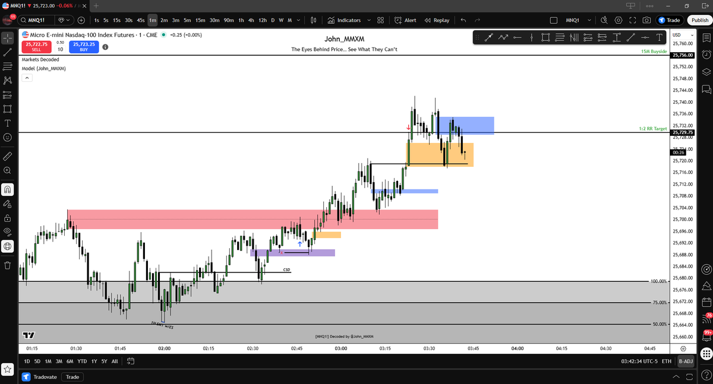Select the text T tool in favorites bar
Screen dimensions: 713x384
point(659,37)
